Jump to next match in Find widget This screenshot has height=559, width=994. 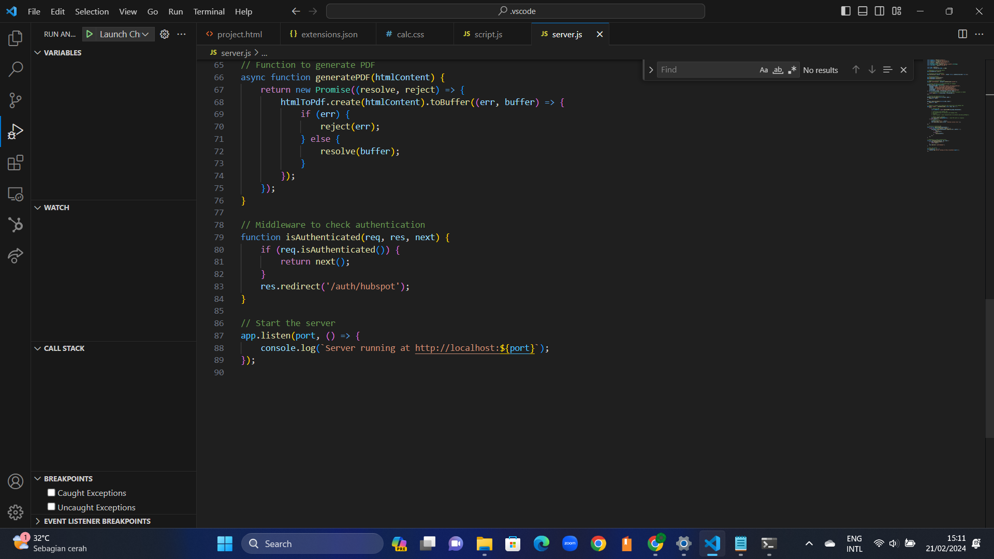(x=872, y=69)
